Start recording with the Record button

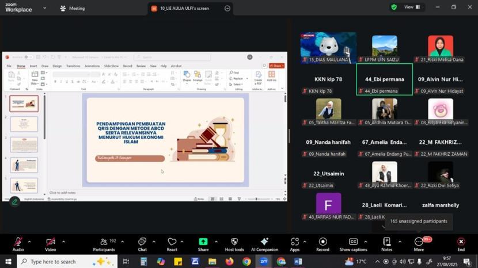pyautogui.click(x=323, y=244)
